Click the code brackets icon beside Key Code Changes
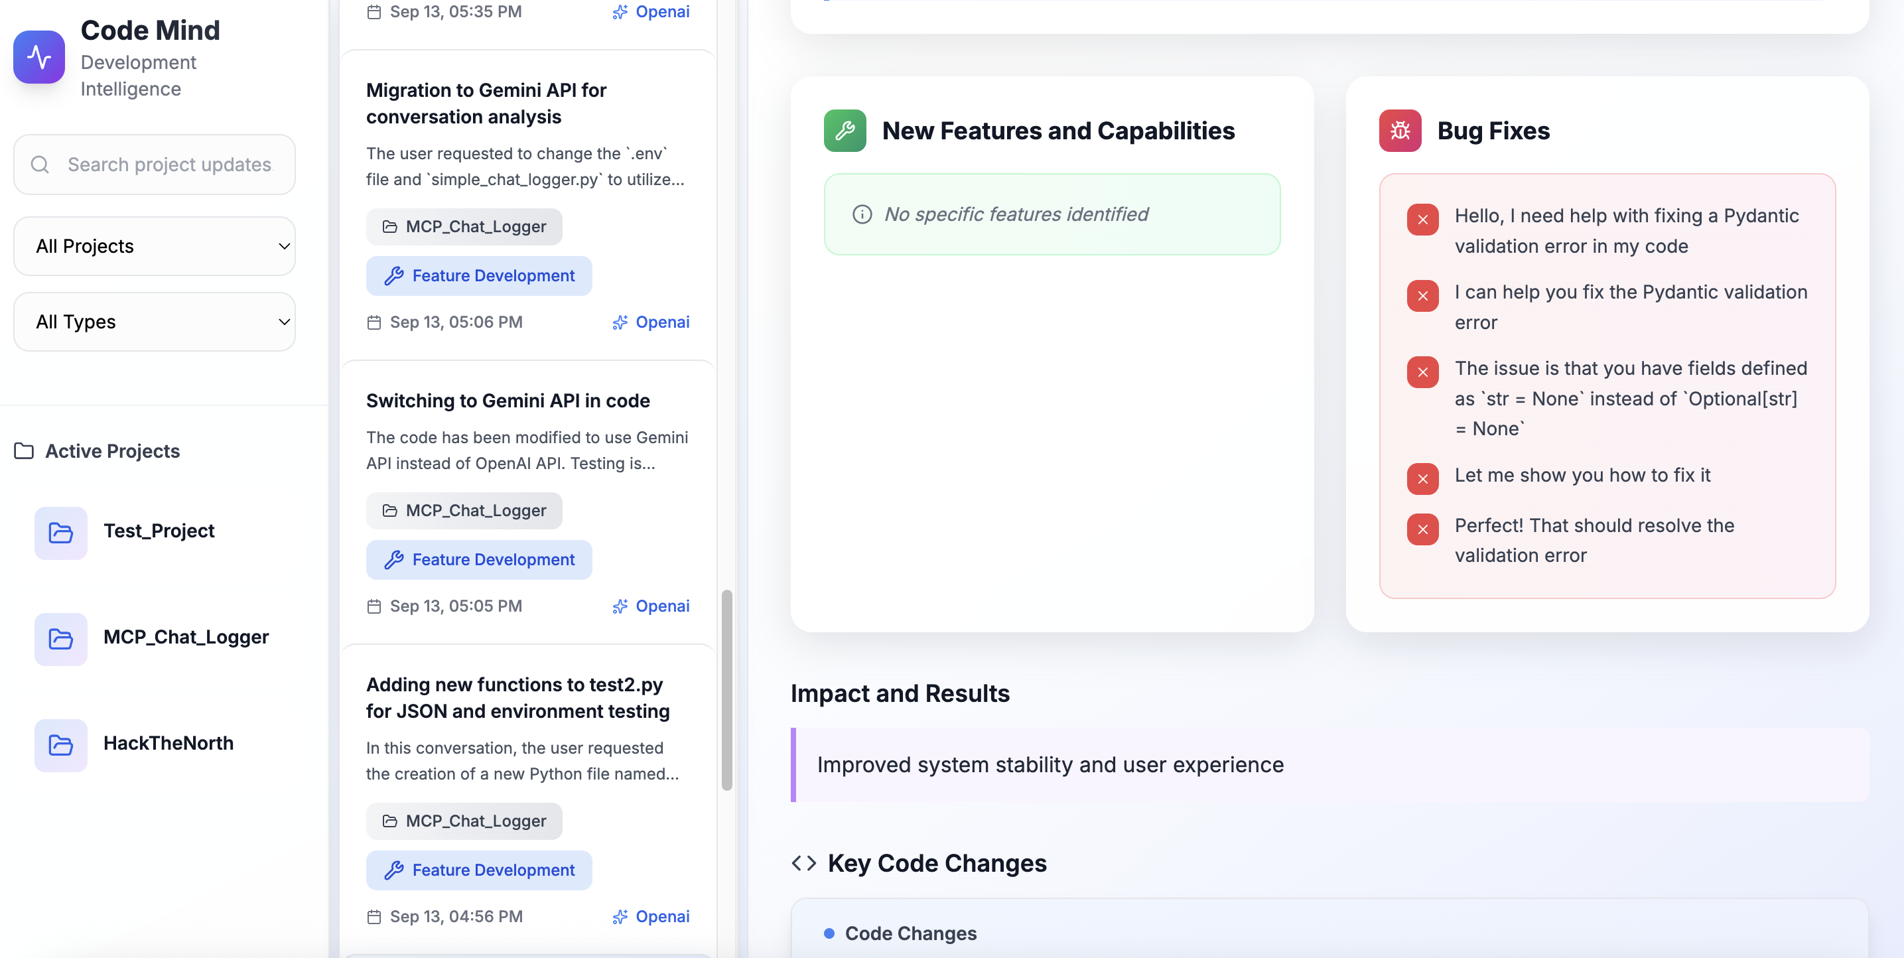 pyautogui.click(x=803, y=862)
